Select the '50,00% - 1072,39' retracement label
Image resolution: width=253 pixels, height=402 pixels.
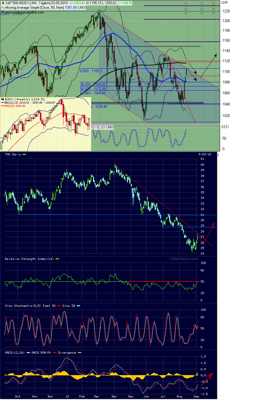tap(92, 89)
